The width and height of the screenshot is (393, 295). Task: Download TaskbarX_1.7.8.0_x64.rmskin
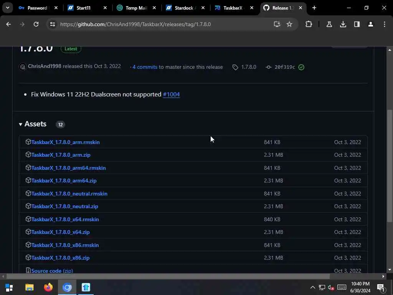pos(65,219)
